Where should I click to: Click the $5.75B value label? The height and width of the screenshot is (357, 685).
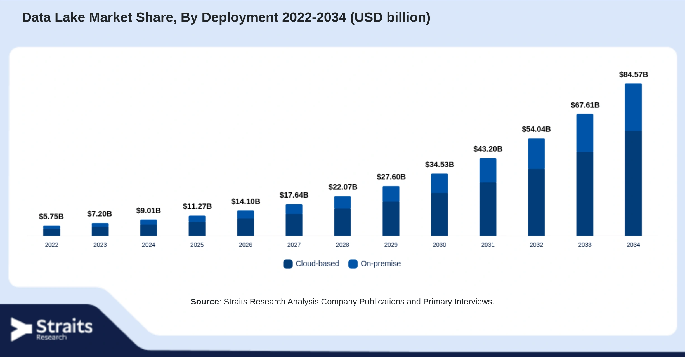[51, 217]
